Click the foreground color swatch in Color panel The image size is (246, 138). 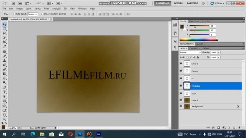182,26
